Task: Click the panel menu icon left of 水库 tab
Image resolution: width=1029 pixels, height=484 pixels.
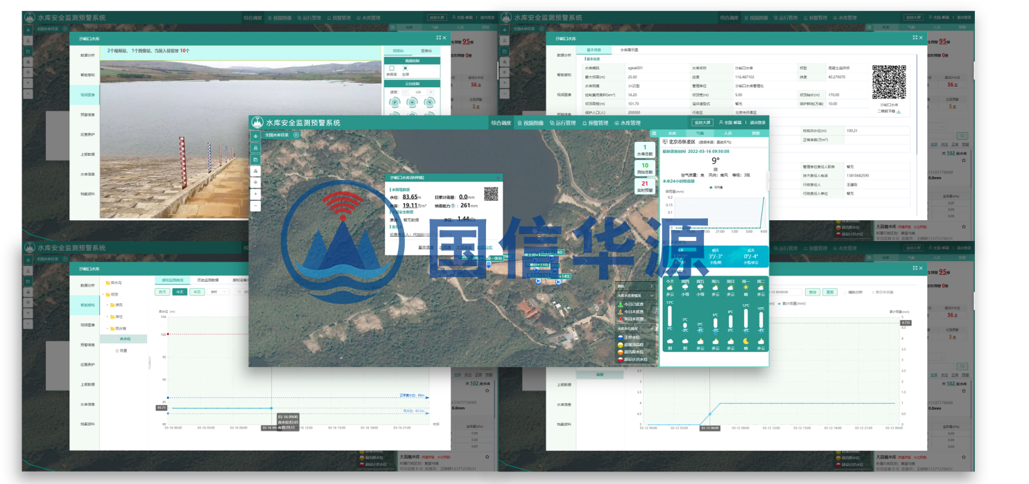Action: pos(654,133)
